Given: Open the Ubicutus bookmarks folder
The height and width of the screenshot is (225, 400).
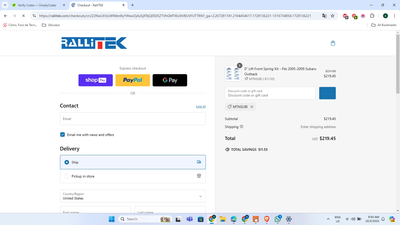Looking at the screenshot, I should point(51,25).
